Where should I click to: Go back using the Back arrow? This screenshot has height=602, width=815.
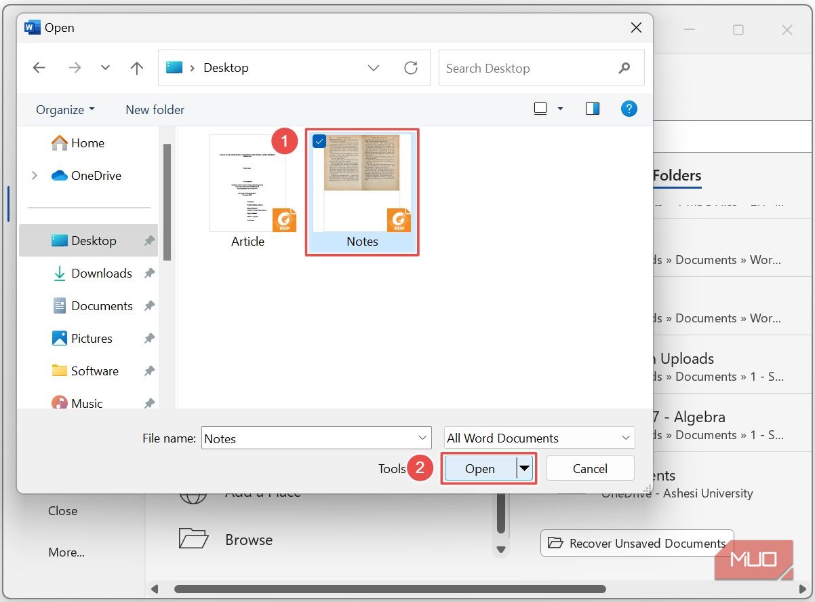[x=39, y=68]
